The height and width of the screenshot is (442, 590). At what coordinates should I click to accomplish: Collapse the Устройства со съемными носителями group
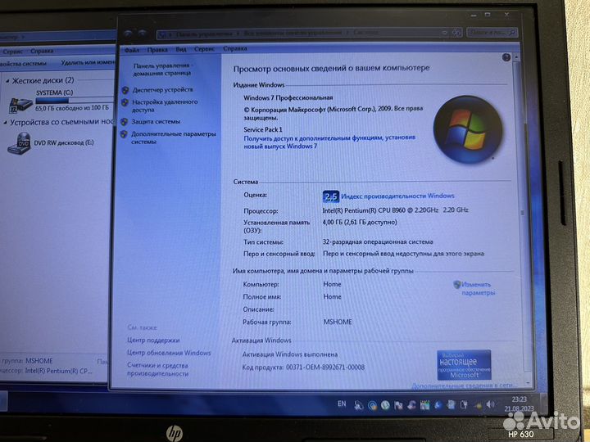(x=5, y=123)
